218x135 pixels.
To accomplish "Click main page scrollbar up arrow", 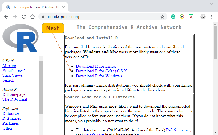I will pyautogui.click(x=215, y=24).
